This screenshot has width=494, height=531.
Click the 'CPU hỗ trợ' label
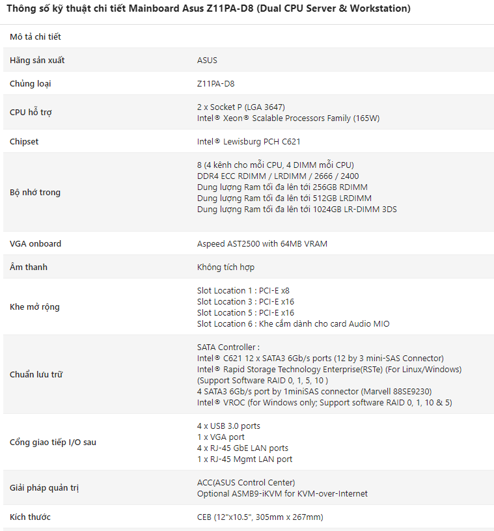pyautogui.click(x=31, y=112)
